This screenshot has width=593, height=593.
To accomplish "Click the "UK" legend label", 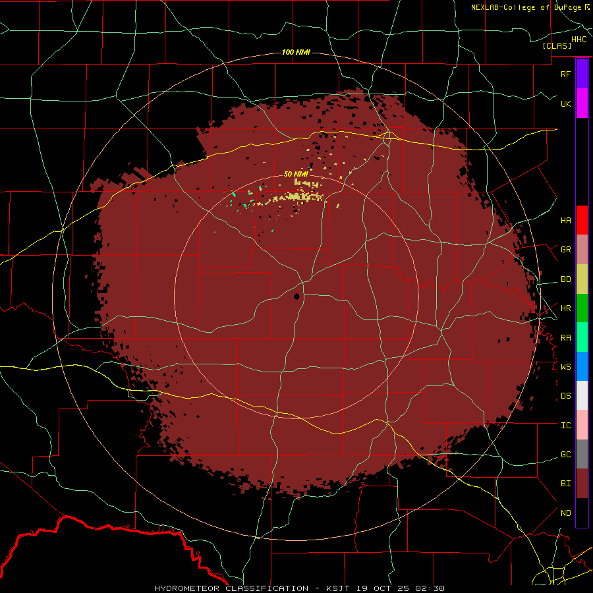I will pos(565,103).
